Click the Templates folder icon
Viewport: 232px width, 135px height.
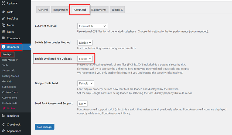pos(4,116)
